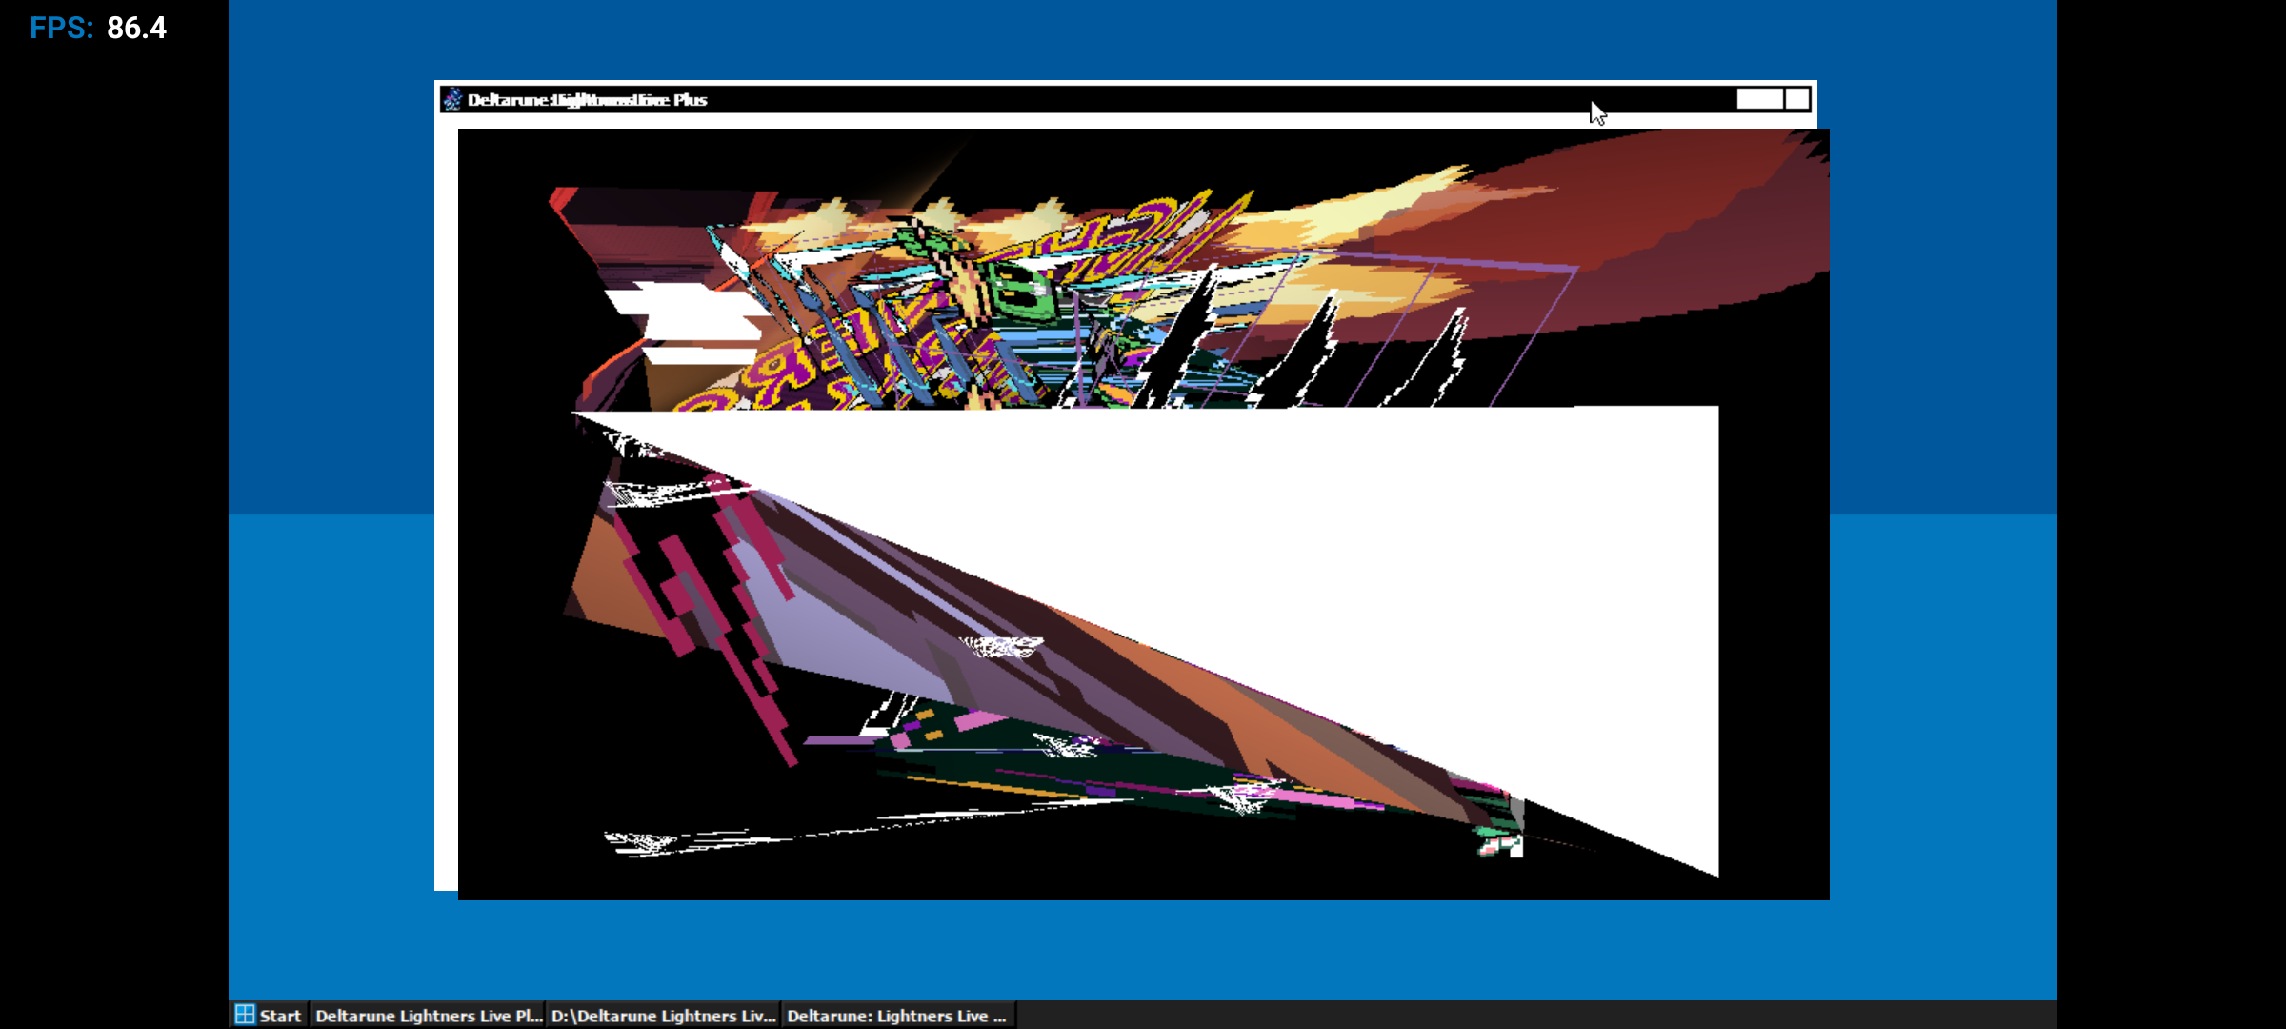This screenshot has height=1029, width=2286.
Task: Switch to 'D:\Deltarune Lightners Liv...' taskbar item
Action: (x=663, y=1015)
